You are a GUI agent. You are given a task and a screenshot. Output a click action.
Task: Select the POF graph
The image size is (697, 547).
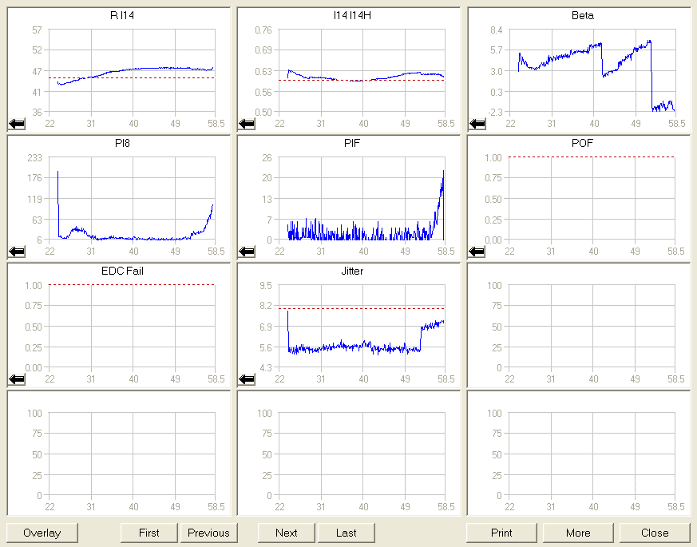click(x=579, y=197)
